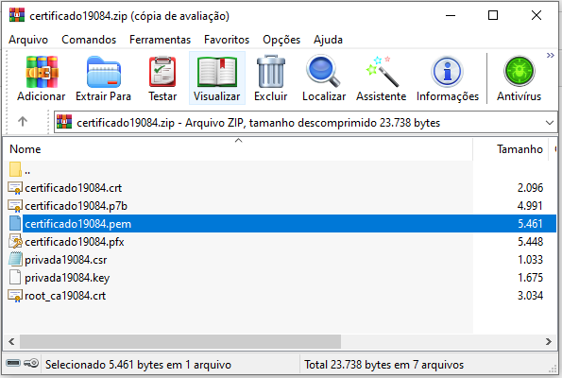562x378 pixels.
Task: Sort files by Tamanho column header
Action: tap(519, 148)
